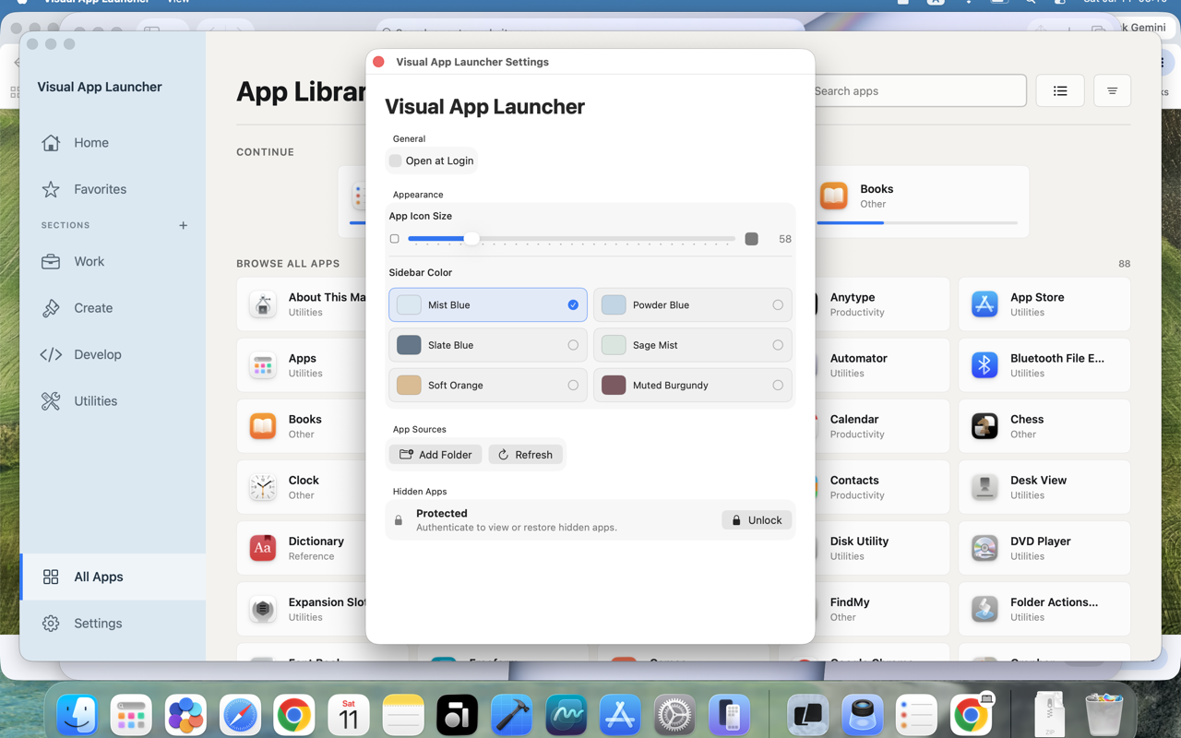
Task: Open Trash in the Dock
Action: (x=1103, y=715)
